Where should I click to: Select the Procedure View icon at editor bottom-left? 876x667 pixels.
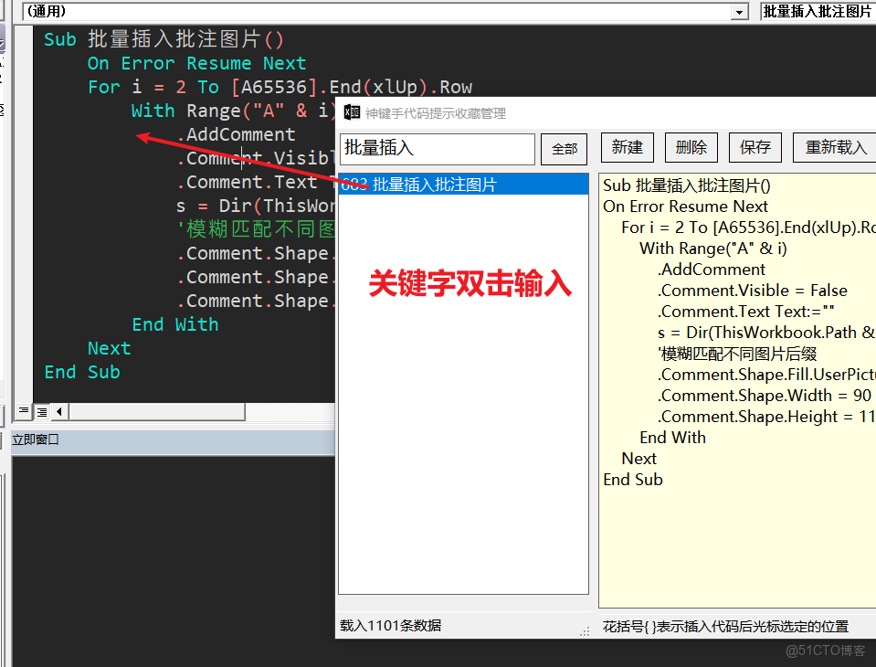point(23,411)
